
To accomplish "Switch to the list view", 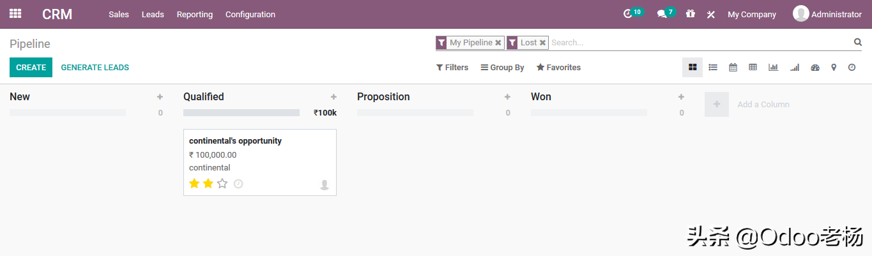I will [713, 67].
